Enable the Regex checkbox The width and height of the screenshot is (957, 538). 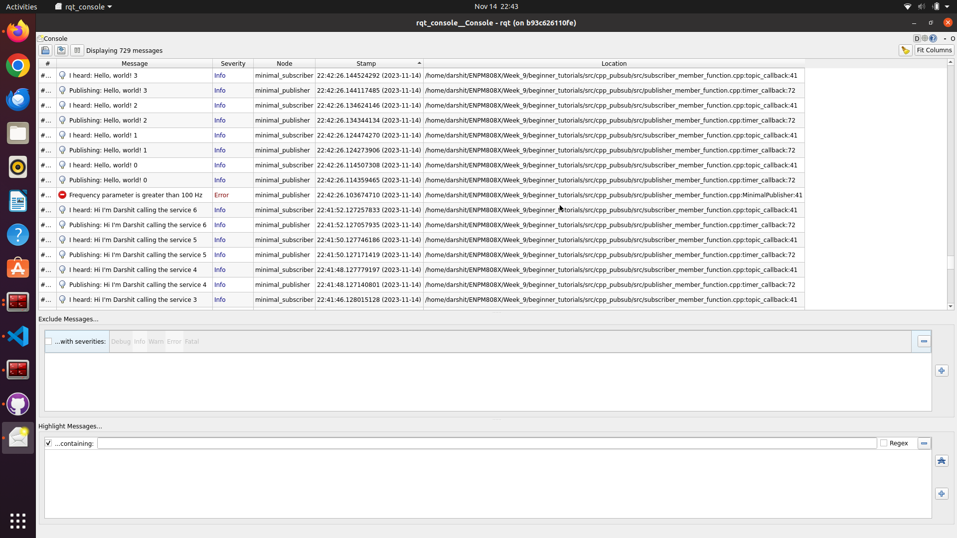[x=884, y=443]
